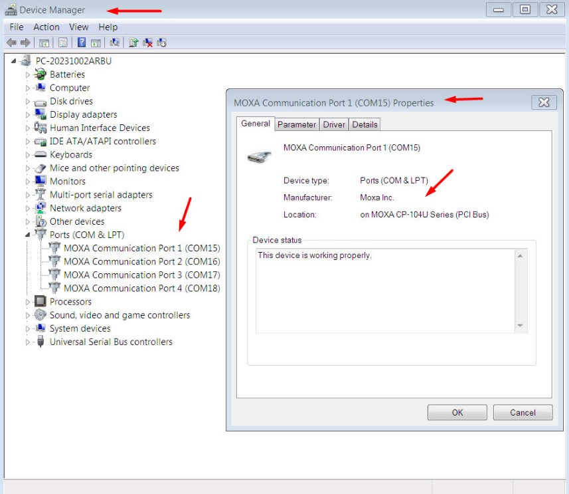Switch to the Parameter tab
The image size is (569, 494).
tap(297, 125)
